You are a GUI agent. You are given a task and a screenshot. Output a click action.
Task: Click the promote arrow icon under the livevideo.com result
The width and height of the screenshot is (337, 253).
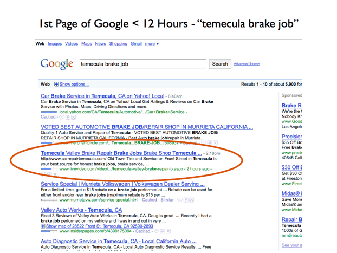coord(49,174)
